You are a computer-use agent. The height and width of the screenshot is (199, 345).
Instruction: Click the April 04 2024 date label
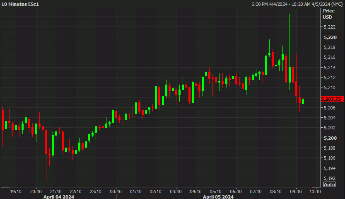click(59, 197)
